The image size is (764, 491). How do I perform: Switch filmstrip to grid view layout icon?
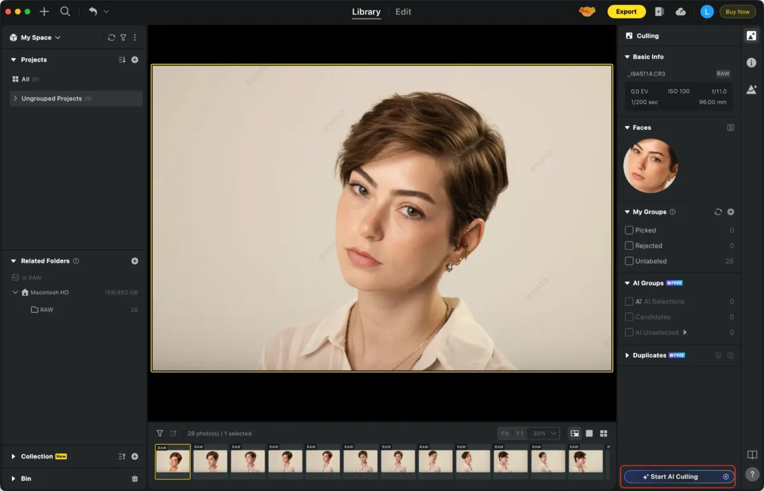click(603, 433)
